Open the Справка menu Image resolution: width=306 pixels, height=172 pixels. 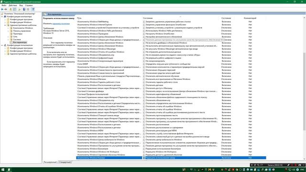coord(29,5)
